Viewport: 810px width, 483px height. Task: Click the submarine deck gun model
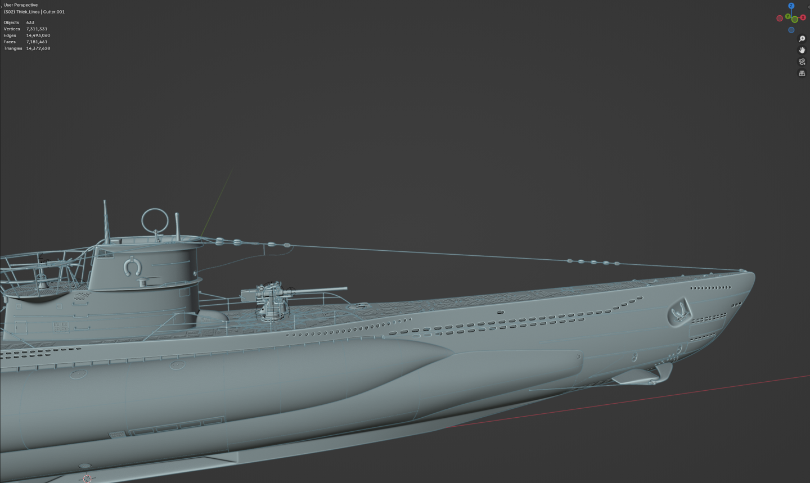[274, 300]
